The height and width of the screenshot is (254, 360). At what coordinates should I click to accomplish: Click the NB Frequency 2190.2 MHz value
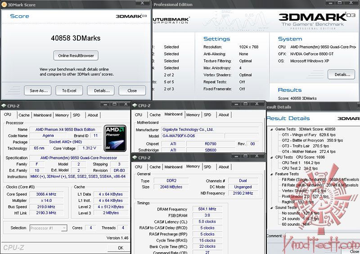(243, 193)
